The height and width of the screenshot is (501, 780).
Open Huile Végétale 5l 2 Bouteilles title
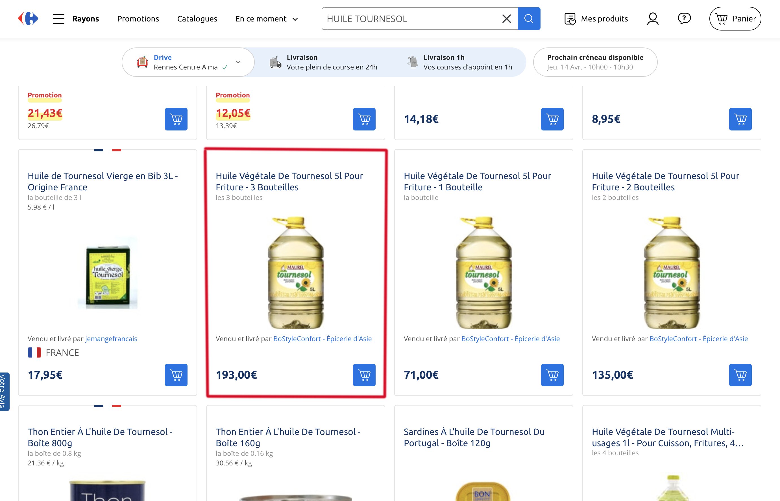[x=665, y=181]
